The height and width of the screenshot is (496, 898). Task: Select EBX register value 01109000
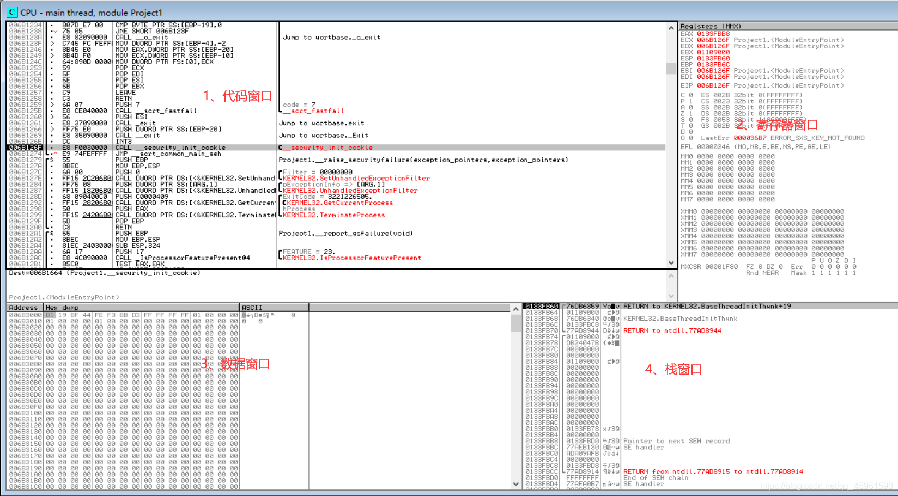pos(713,52)
